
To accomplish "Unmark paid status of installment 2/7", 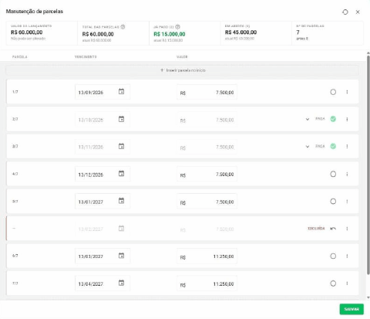I will tap(333, 119).
